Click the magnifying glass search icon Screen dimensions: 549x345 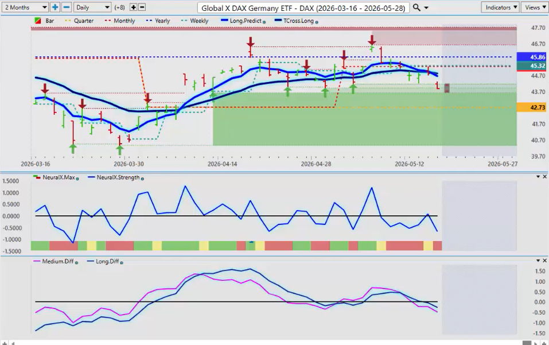[416, 7]
